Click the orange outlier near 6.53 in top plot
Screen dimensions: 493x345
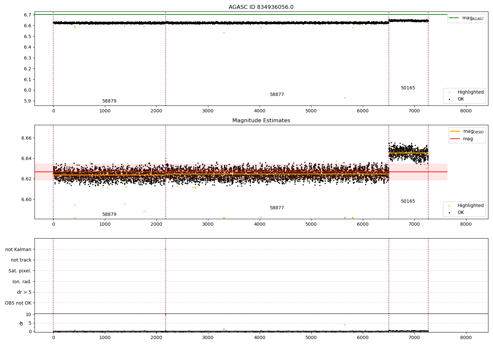224,33
